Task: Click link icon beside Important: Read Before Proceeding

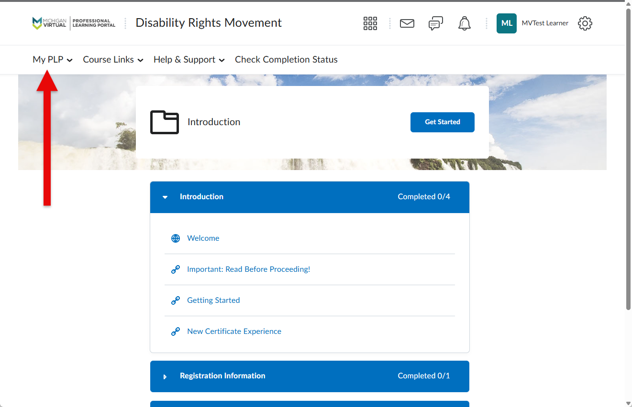Action: [176, 269]
